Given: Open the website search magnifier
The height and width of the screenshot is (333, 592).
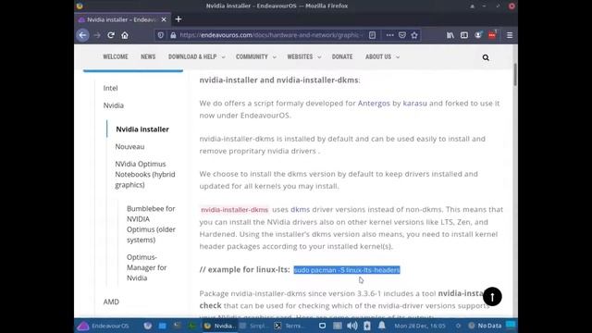Looking at the screenshot, I should click(486, 57).
